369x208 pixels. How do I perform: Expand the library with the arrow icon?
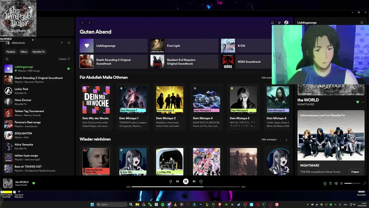click(x=69, y=43)
